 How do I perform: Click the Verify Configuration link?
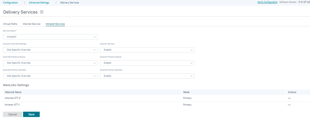pyautogui.click(x=267, y=2)
